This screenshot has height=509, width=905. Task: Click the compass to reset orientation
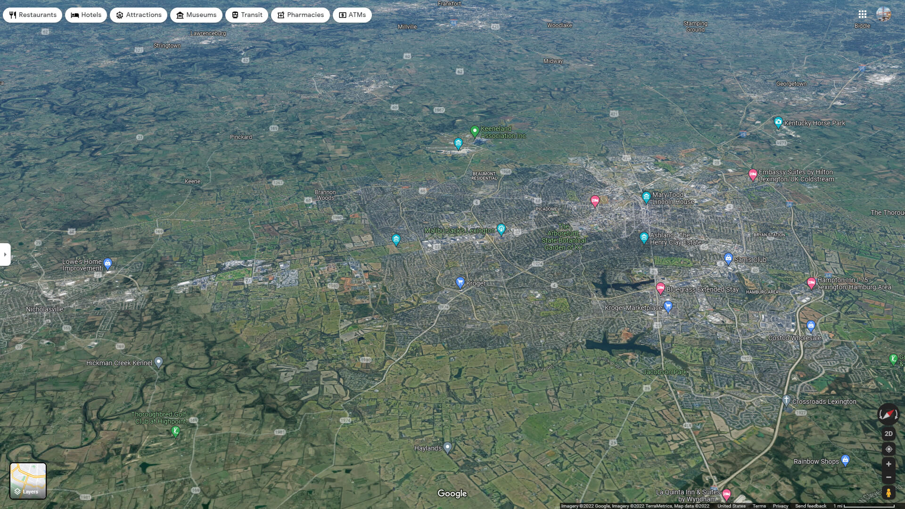point(888,415)
